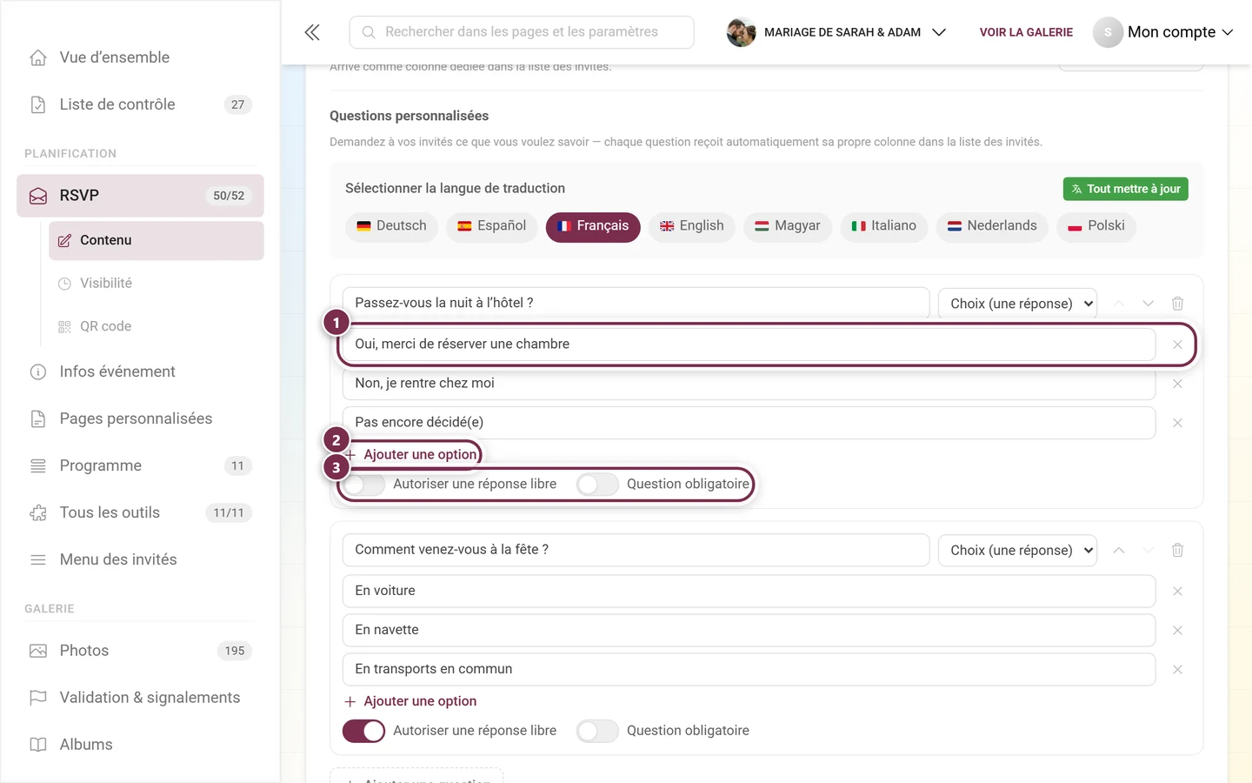Remove option 'Oui, merci de réserver une chambre'

click(1177, 345)
